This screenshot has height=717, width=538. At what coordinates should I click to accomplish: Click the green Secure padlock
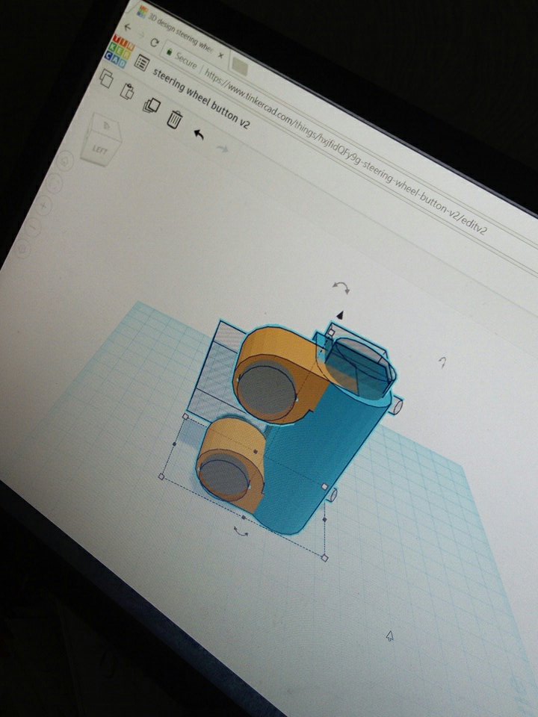pyautogui.click(x=170, y=52)
